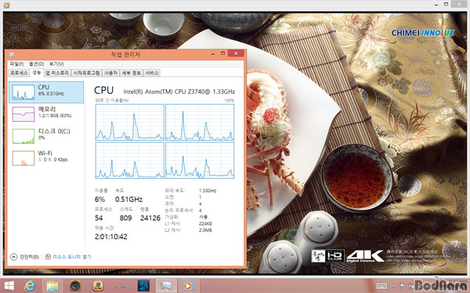Image resolution: width=470 pixels, height=293 pixels.
Task: Open the 리소스 모니터 열기 link
Action: (x=71, y=256)
